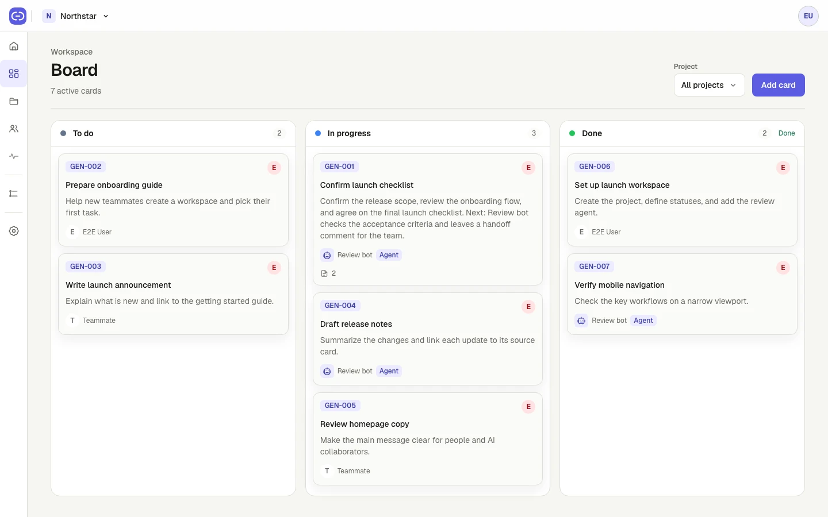Screen dimensions: 828x517
Task: Open the Prepare onboarding guide card title
Action: [x=114, y=185]
